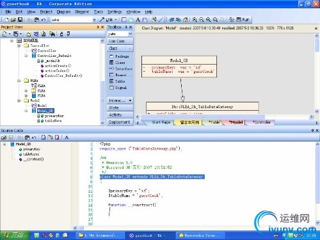Click highlighted 'class Model_GB extends' code line
This screenshot has height=240, width=320.
coord(152,177)
